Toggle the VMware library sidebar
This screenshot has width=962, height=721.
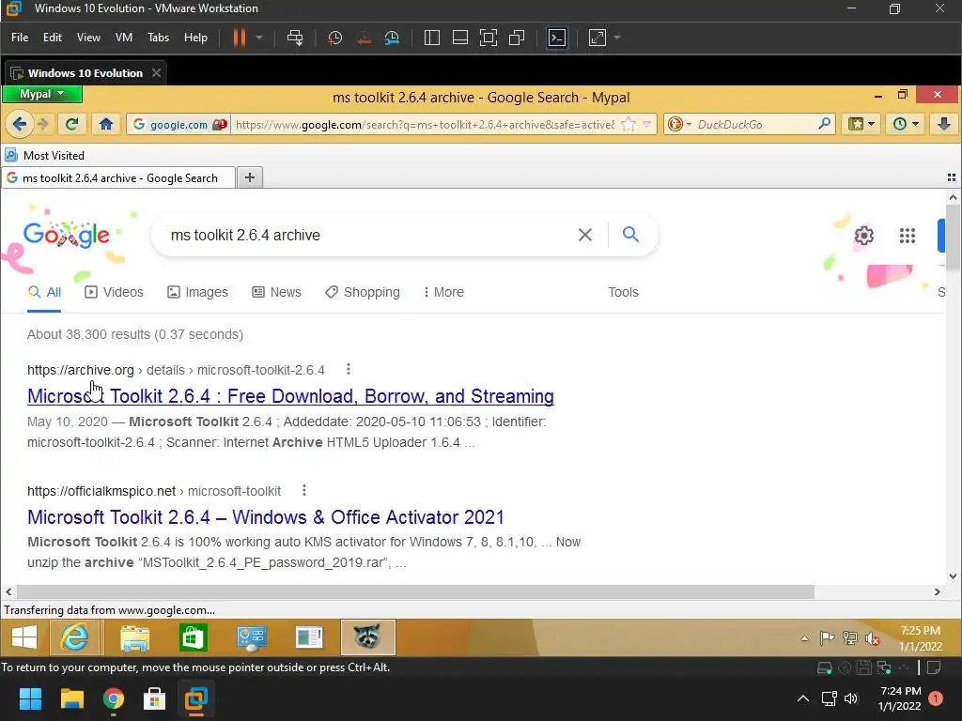point(432,38)
